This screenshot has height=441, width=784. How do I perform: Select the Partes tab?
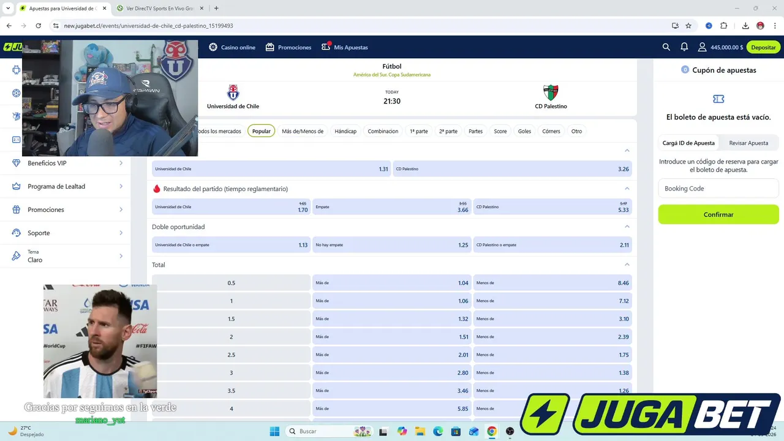click(x=475, y=131)
